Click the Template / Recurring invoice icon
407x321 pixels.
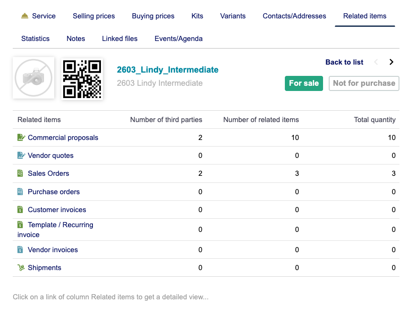20,225
